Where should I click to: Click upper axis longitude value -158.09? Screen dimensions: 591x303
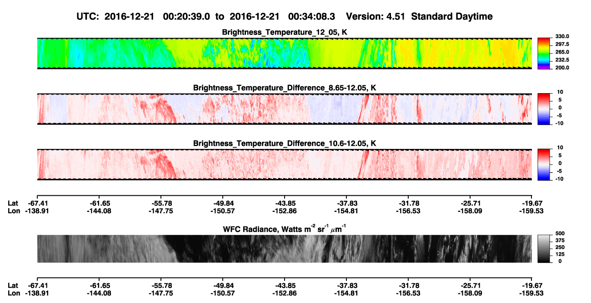click(x=470, y=211)
